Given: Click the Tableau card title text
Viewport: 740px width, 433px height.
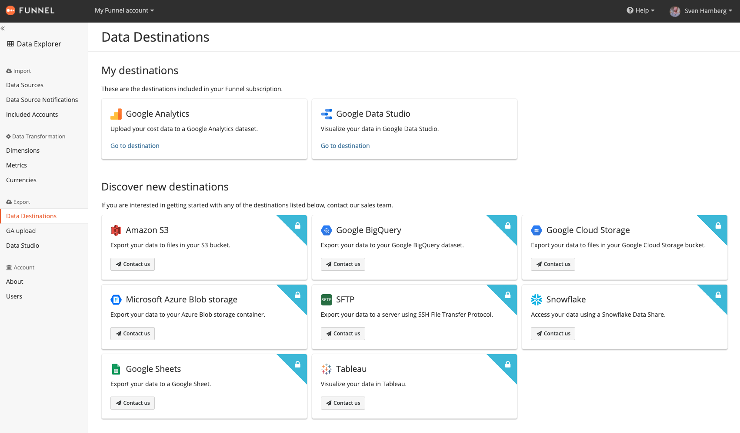Looking at the screenshot, I should (351, 369).
